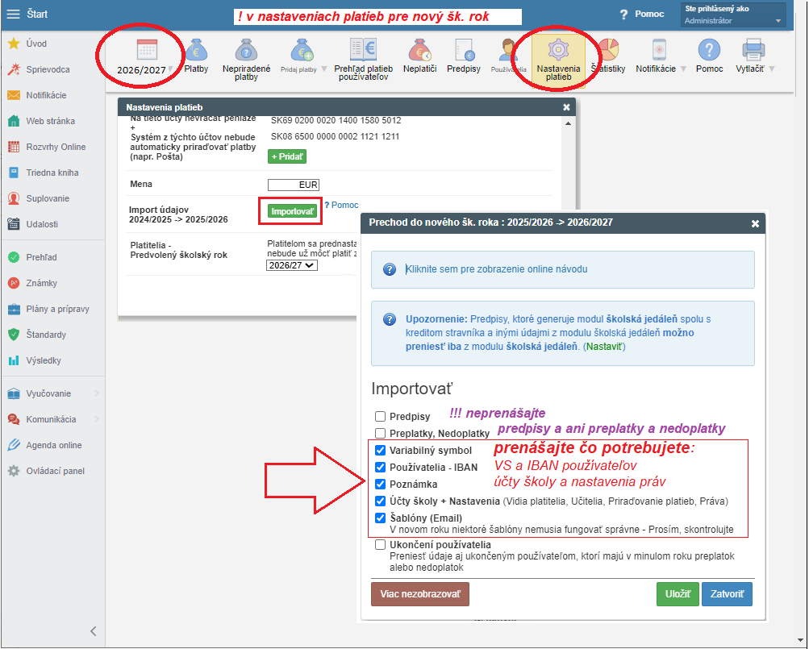
Task: Click the Mena EUR input field
Action: (294, 185)
